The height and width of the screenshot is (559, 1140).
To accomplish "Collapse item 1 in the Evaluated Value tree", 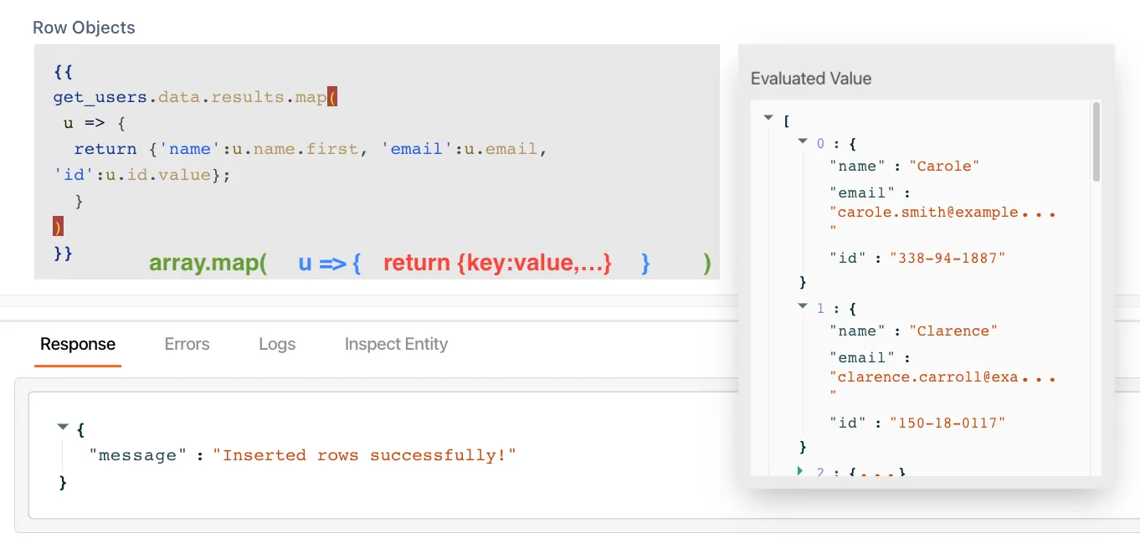I will tap(802, 307).
